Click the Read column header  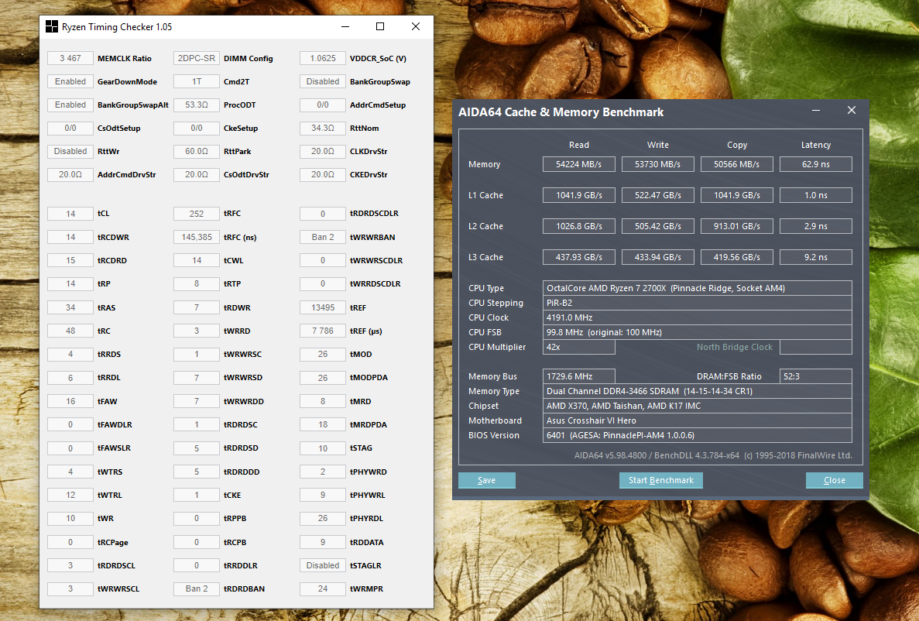tap(578, 145)
